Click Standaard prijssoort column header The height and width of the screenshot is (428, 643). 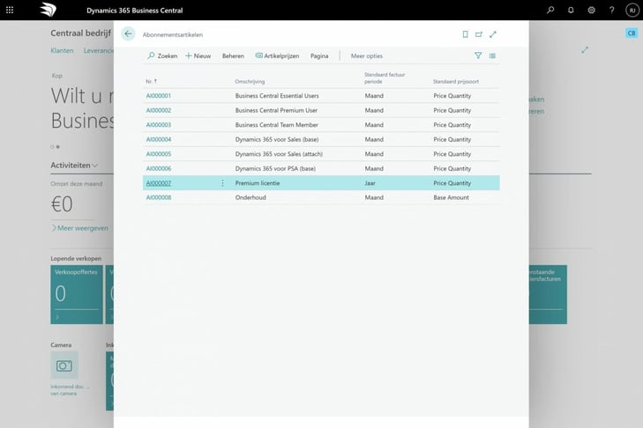(x=456, y=82)
